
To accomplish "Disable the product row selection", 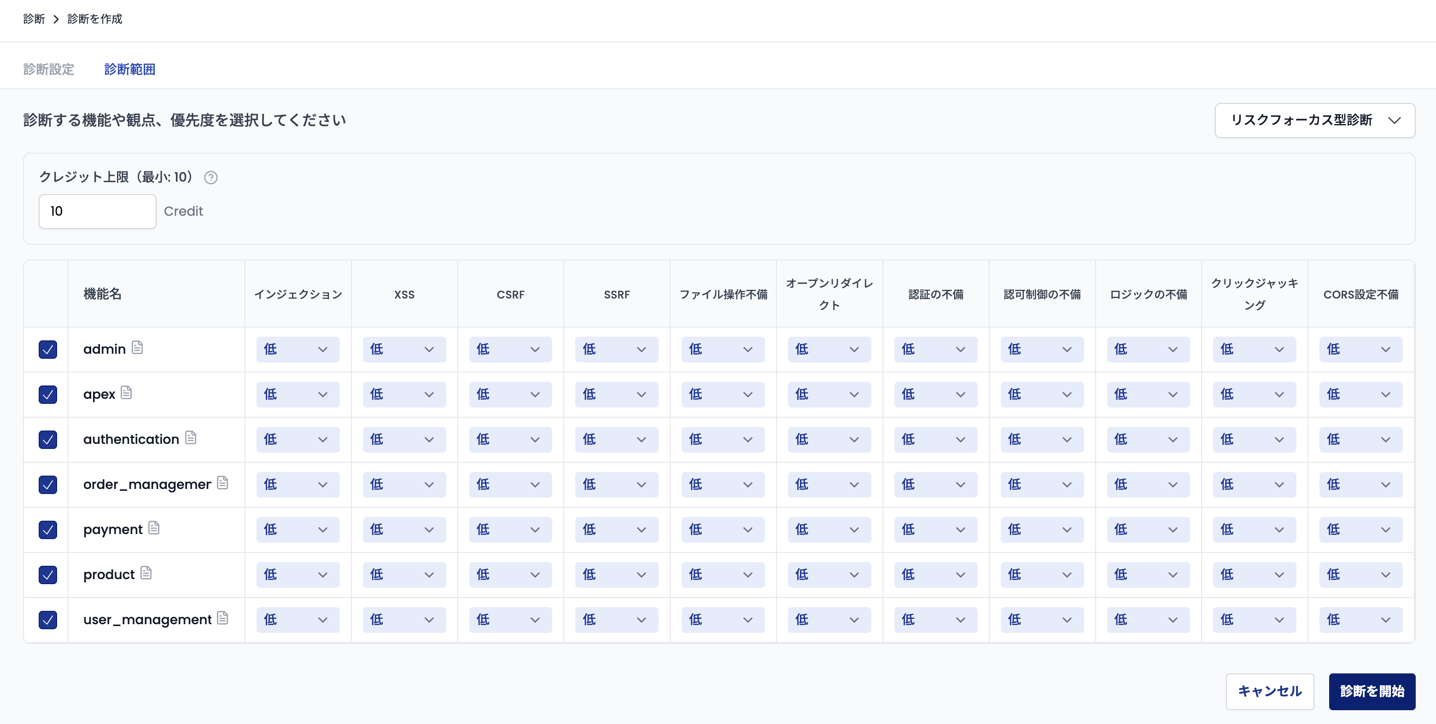I will (x=48, y=575).
